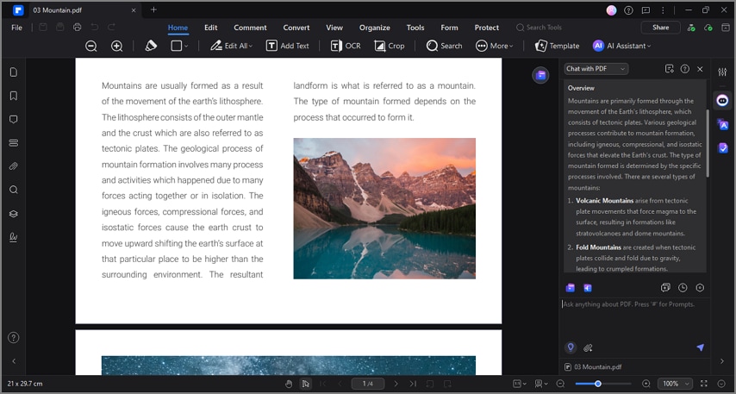Image resolution: width=736 pixels, height=394 pixels.
Task: Click the Undo arrow icon
Action: coord(94,28)
